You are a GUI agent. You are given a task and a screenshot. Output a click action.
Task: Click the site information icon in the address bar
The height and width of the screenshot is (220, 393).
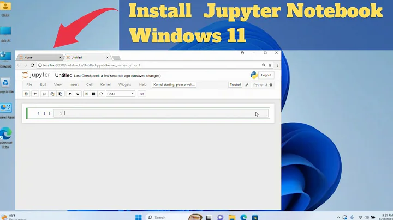tap(40, 65)
